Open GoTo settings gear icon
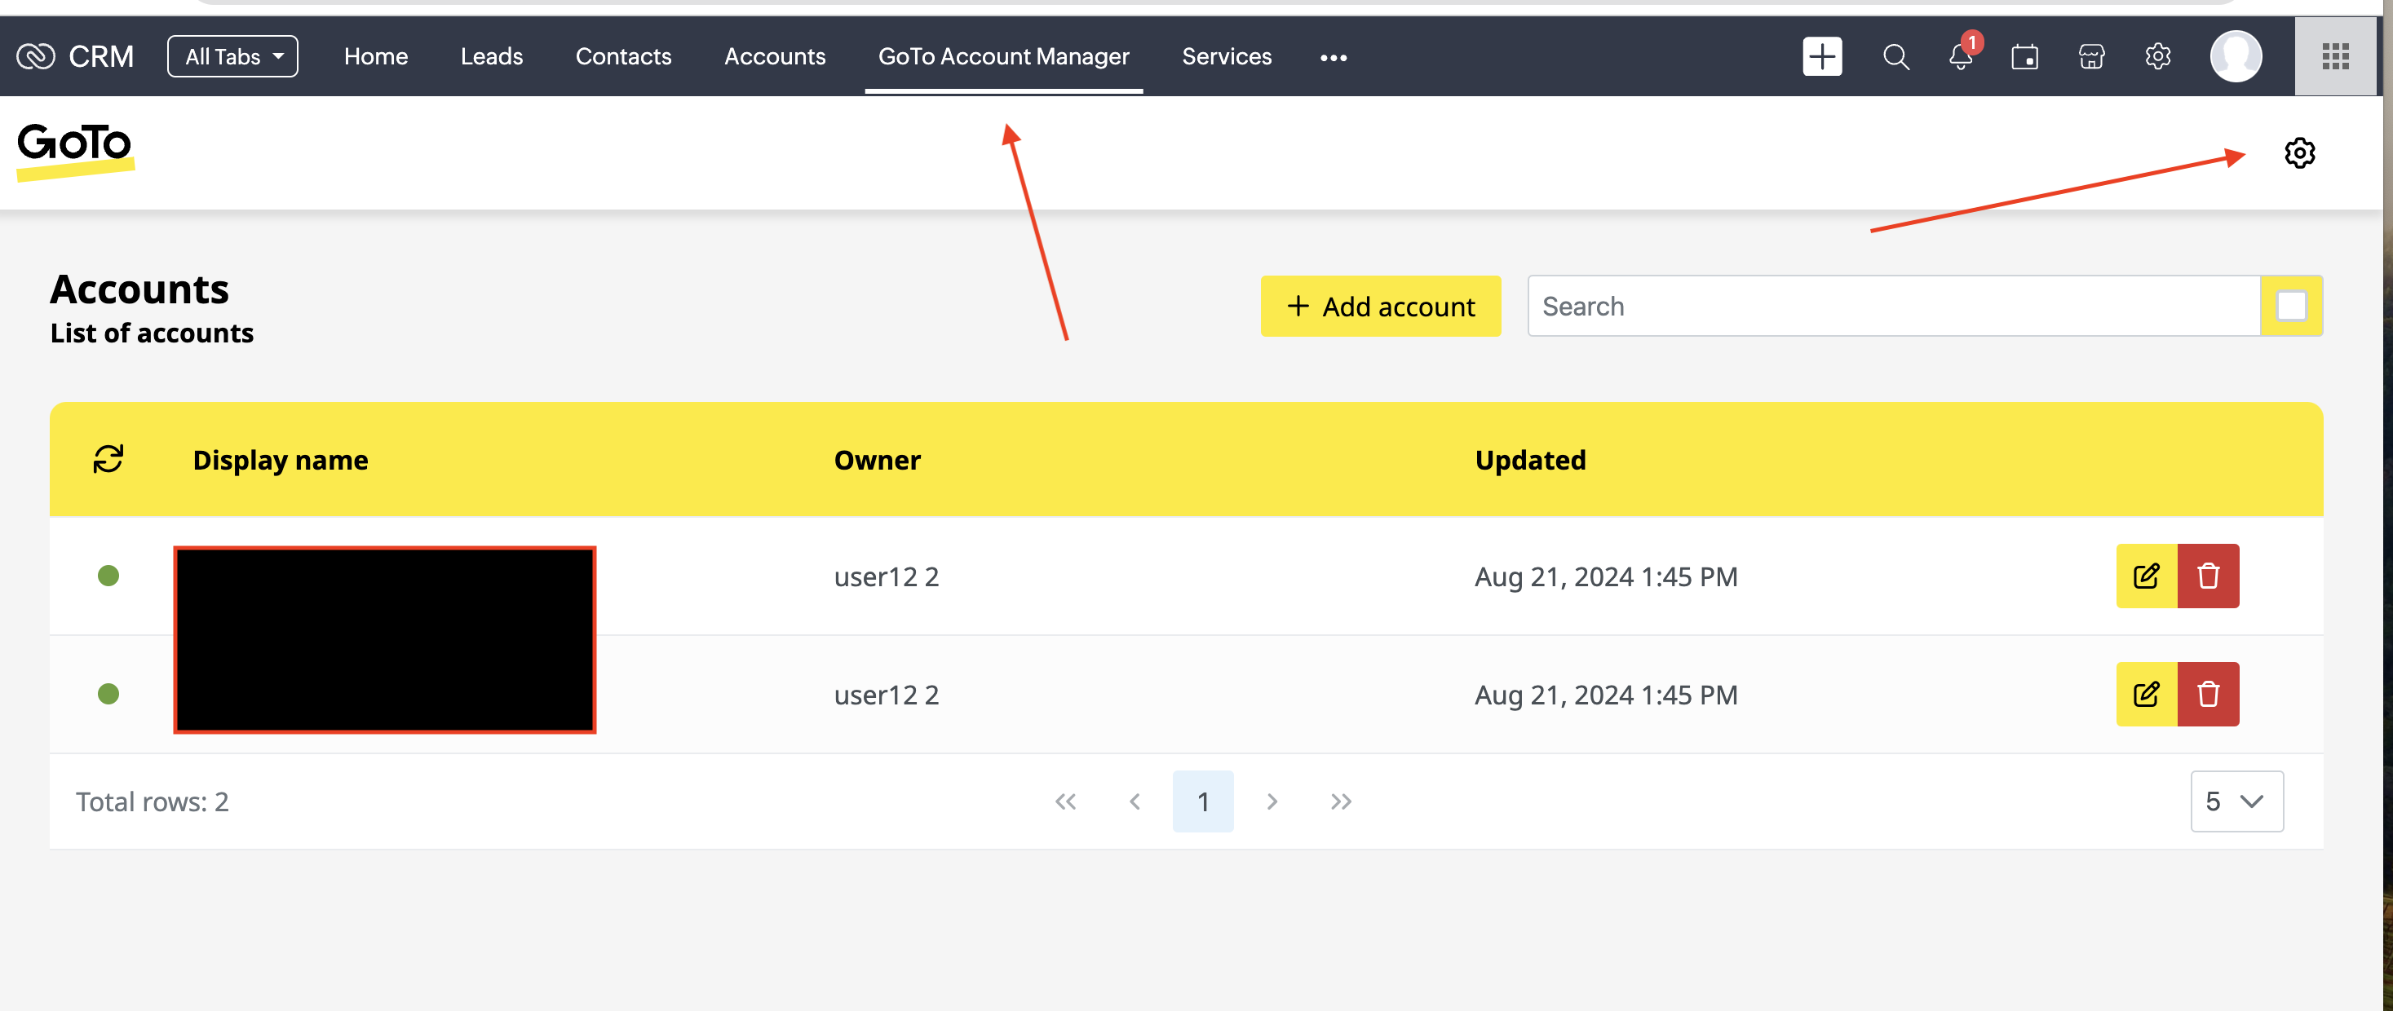2393x1011 pixels. pos(2299,153)
